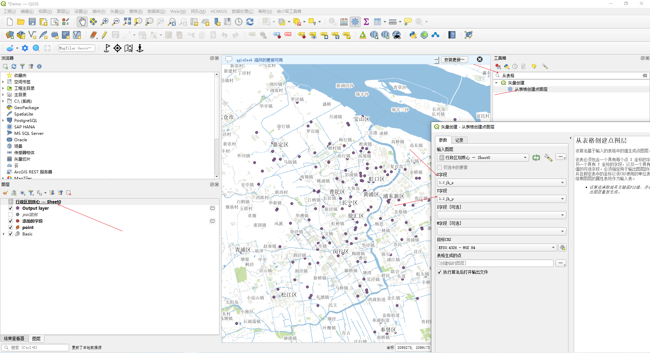This screenshot has width=650, height=353.
Task: Click the Pan Map hand tool
Action: point(82,22)
